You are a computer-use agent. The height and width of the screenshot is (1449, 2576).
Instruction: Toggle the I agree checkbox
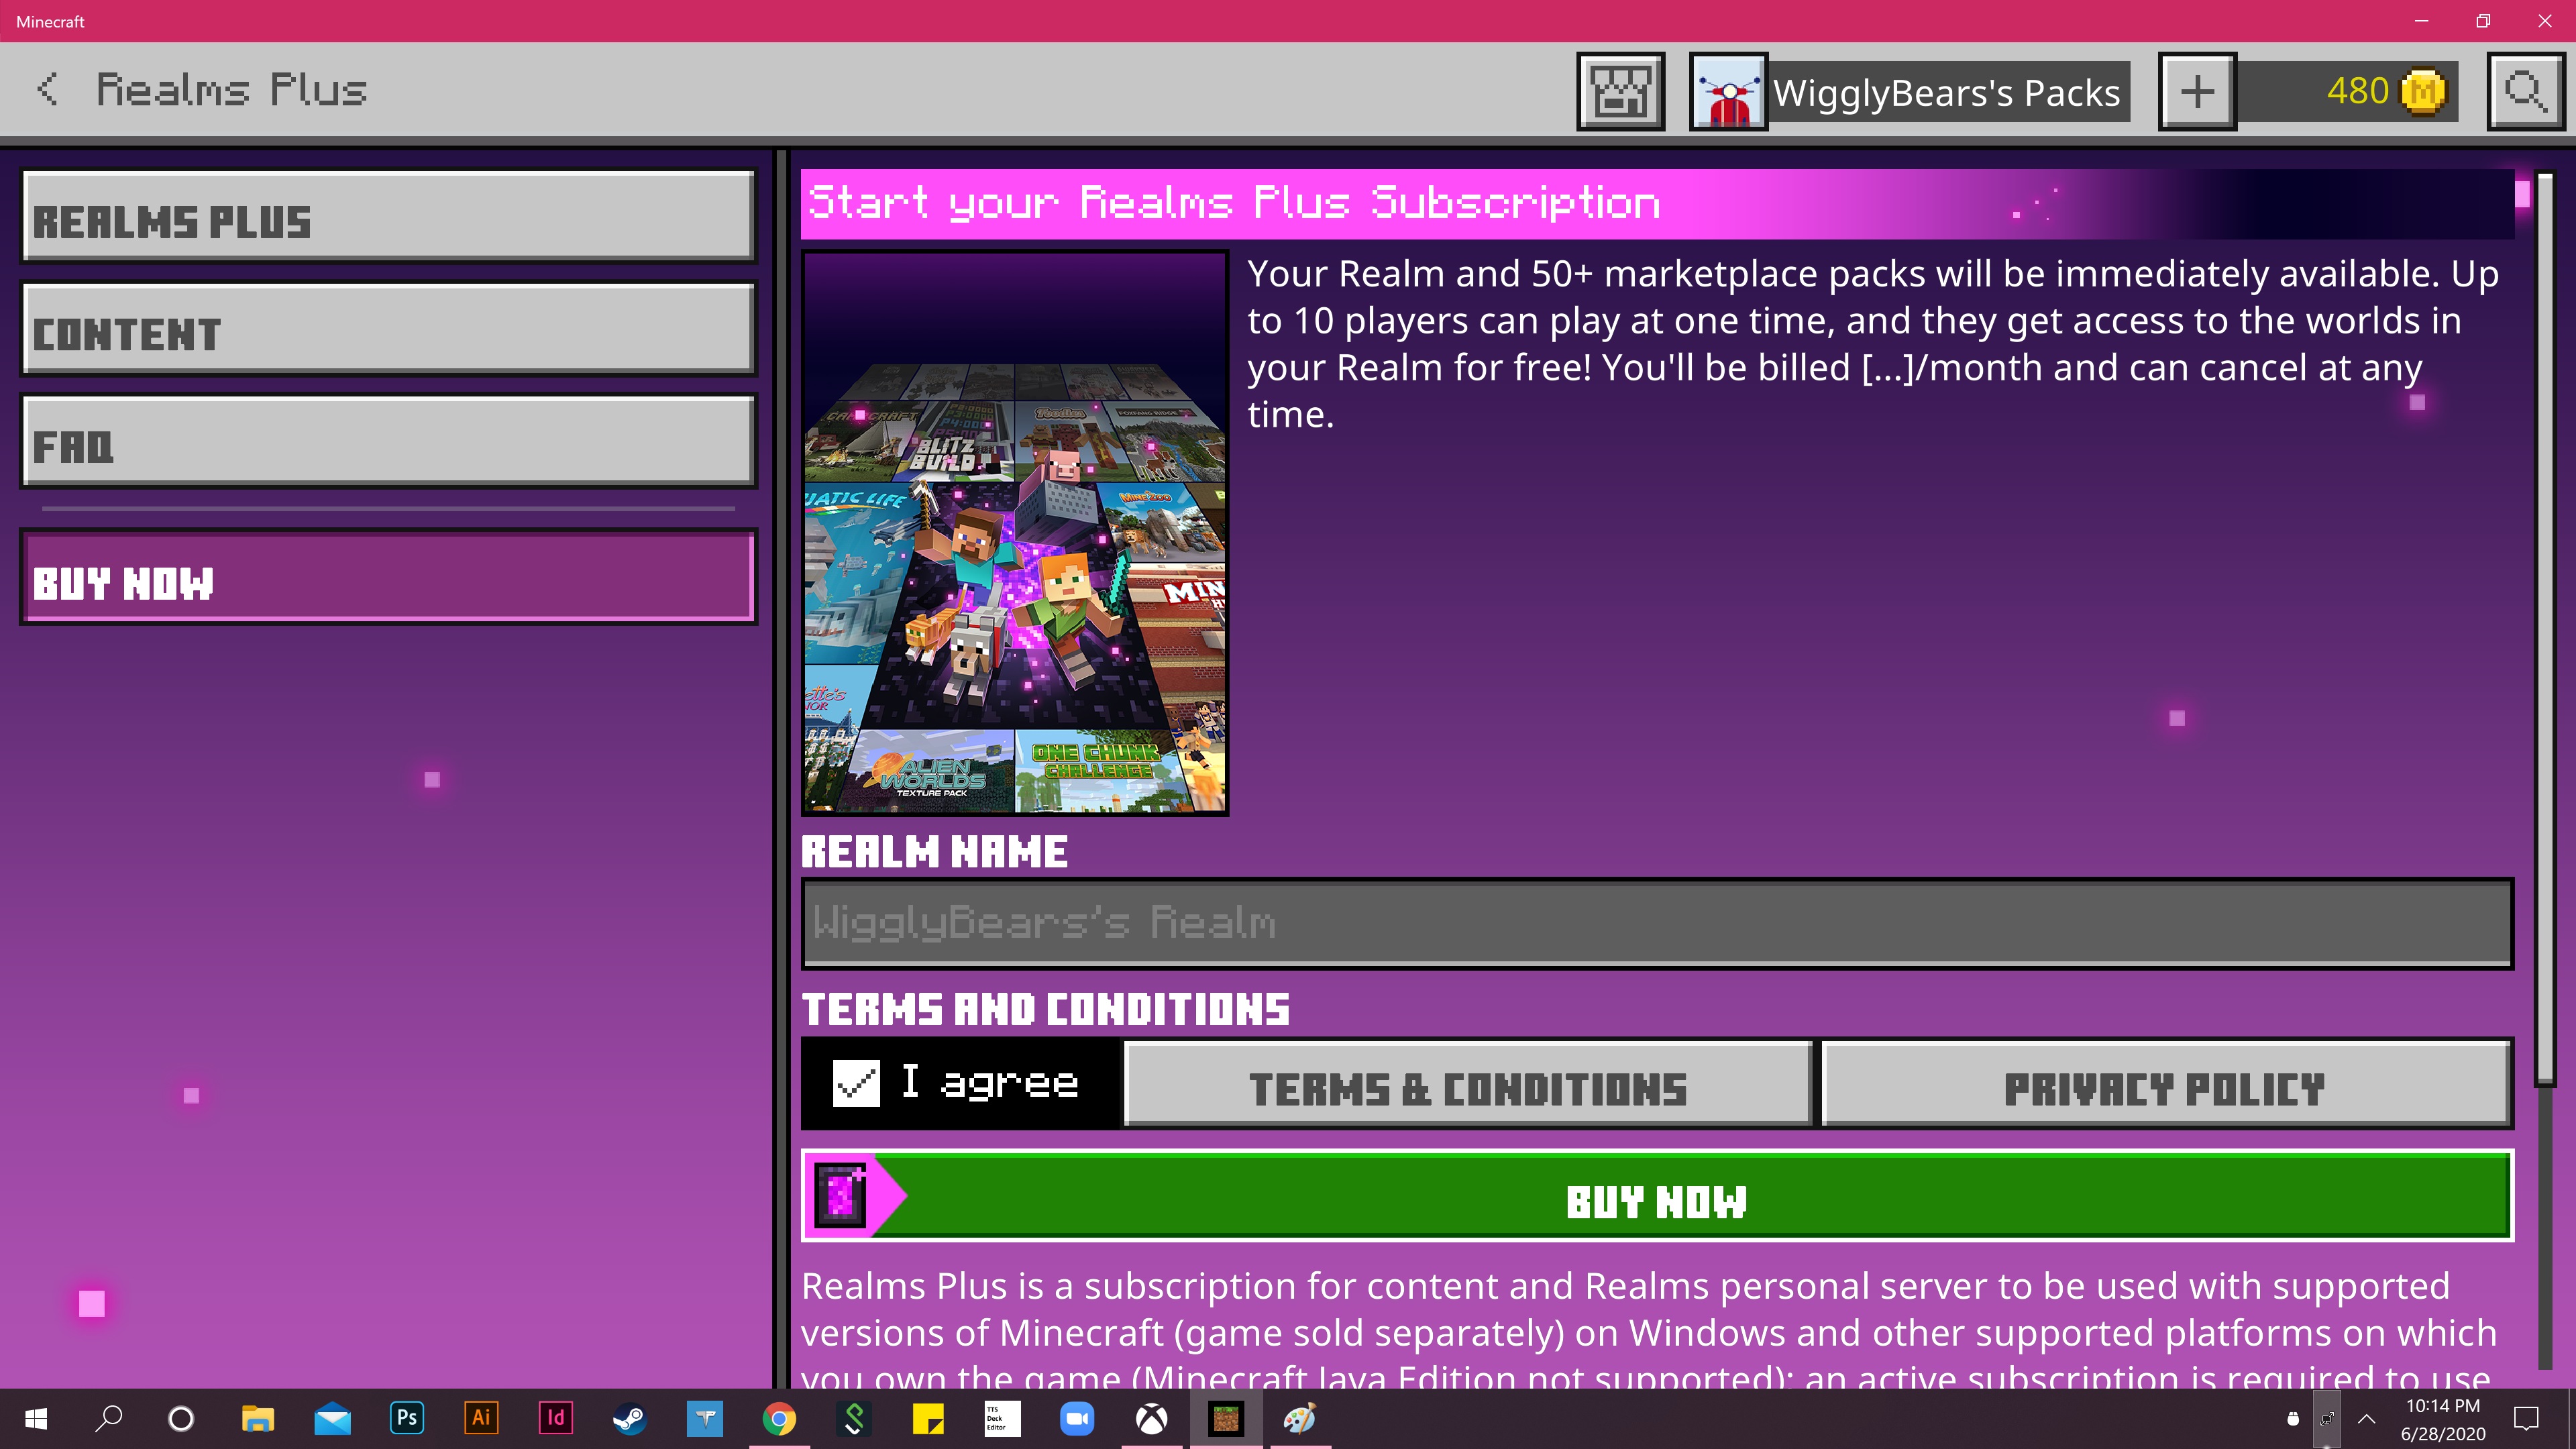[856, 1083]
